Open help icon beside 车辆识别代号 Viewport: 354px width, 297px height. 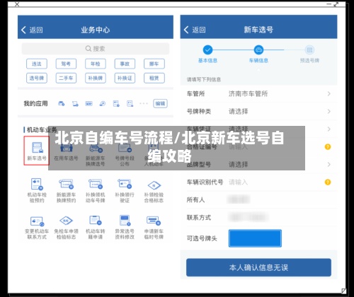[328, 182]
